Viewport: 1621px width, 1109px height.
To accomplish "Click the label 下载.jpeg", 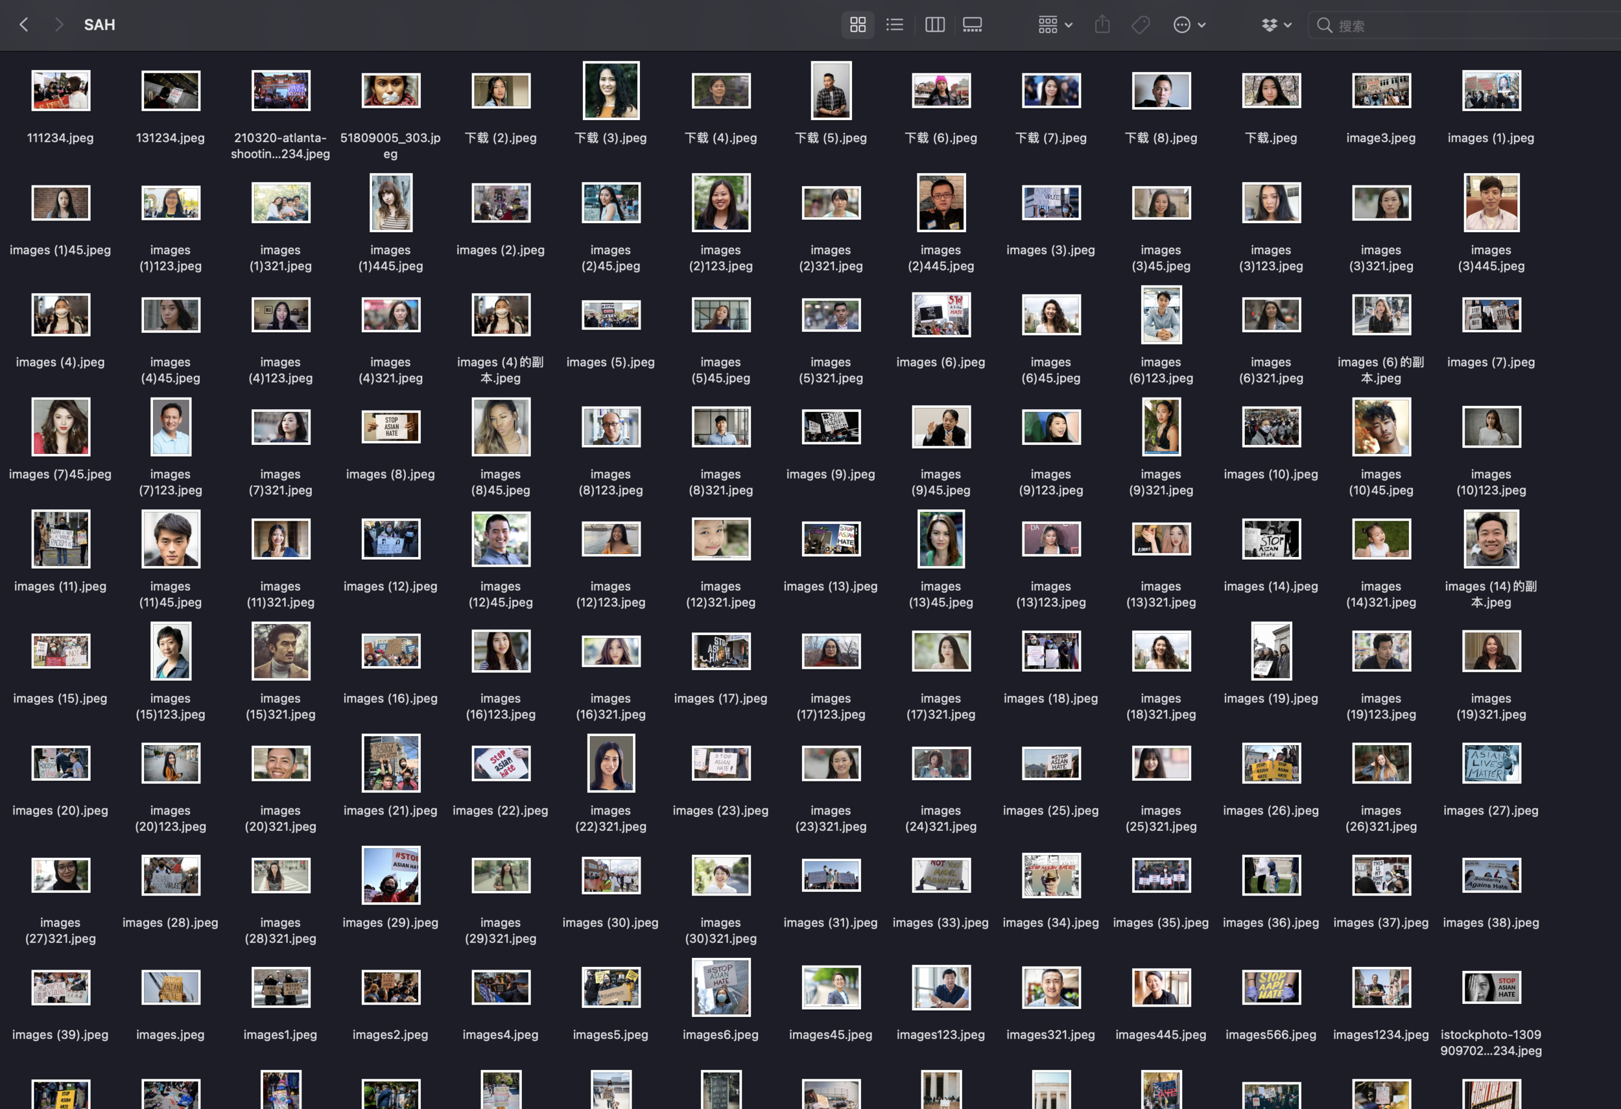I will pos(1271,138).
